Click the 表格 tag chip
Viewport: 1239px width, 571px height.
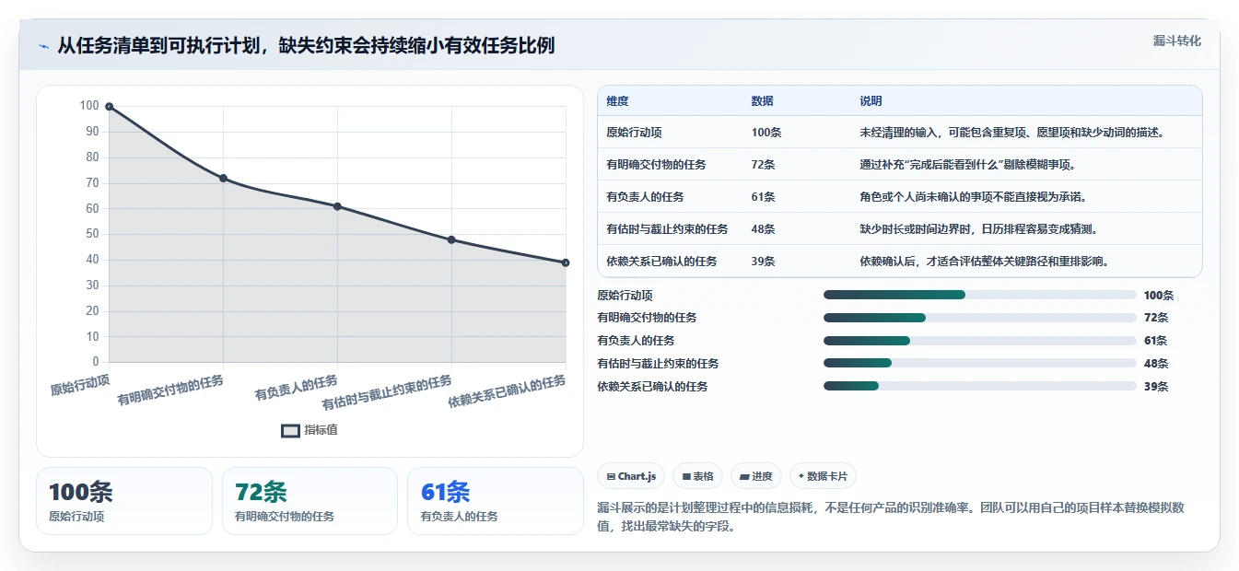click(698, 476)
